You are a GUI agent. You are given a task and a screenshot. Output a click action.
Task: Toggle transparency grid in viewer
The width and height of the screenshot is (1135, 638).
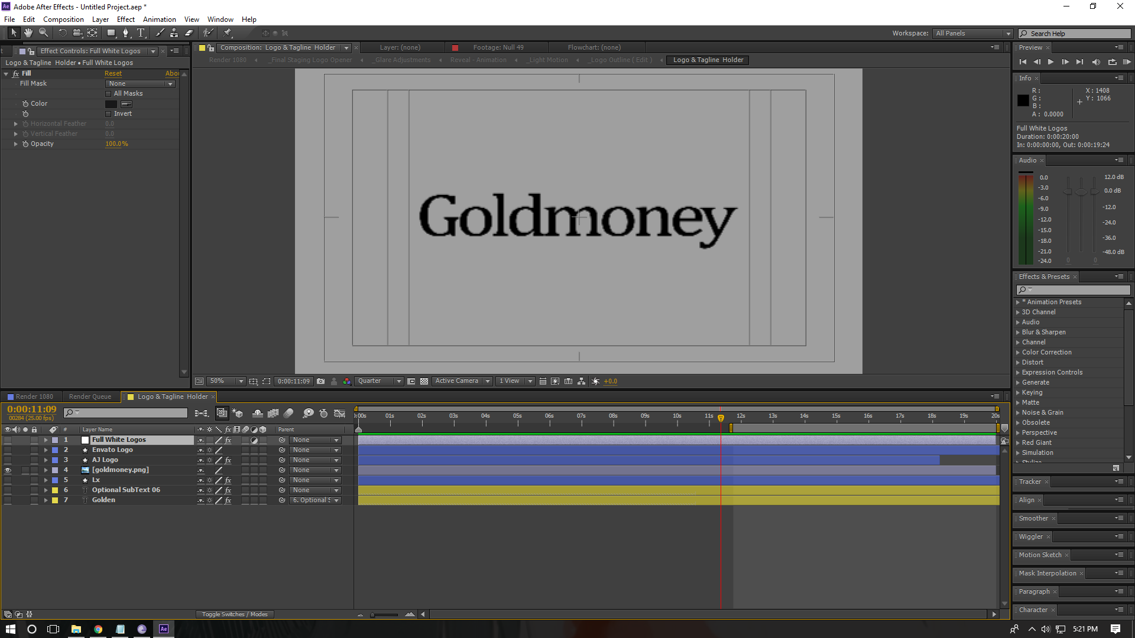point(424,382)
